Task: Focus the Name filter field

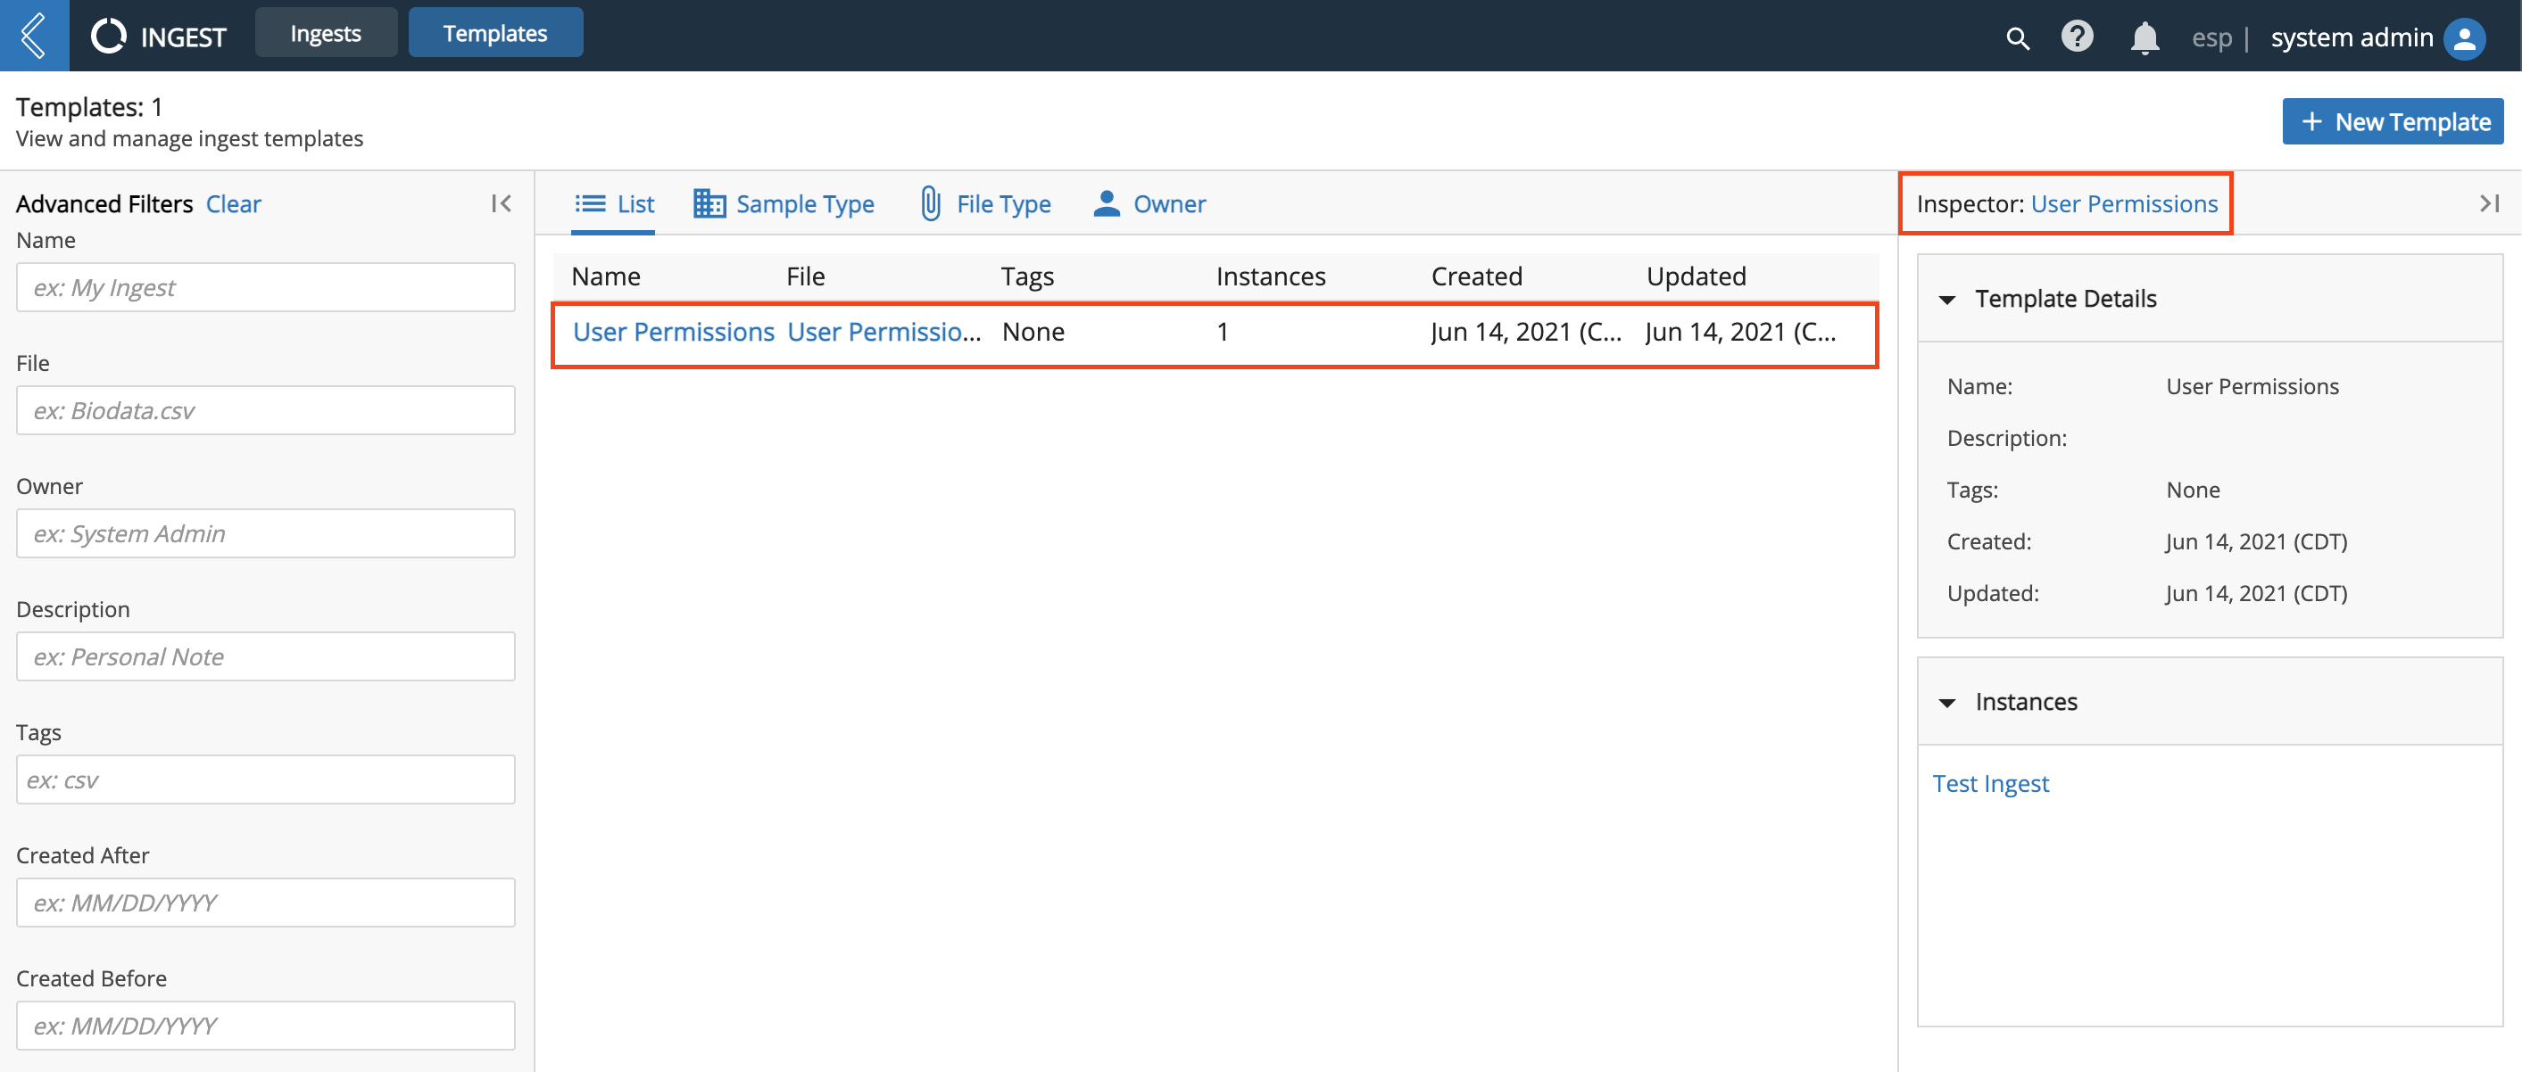Action: click(x=265, y=287)
